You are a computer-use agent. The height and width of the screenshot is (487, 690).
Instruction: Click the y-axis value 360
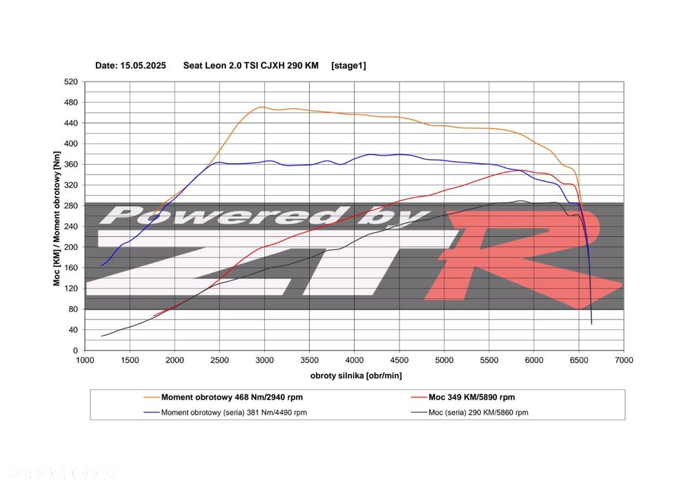pos(71,164)
